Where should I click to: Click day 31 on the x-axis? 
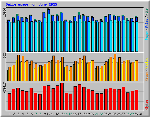coord(141,114)
